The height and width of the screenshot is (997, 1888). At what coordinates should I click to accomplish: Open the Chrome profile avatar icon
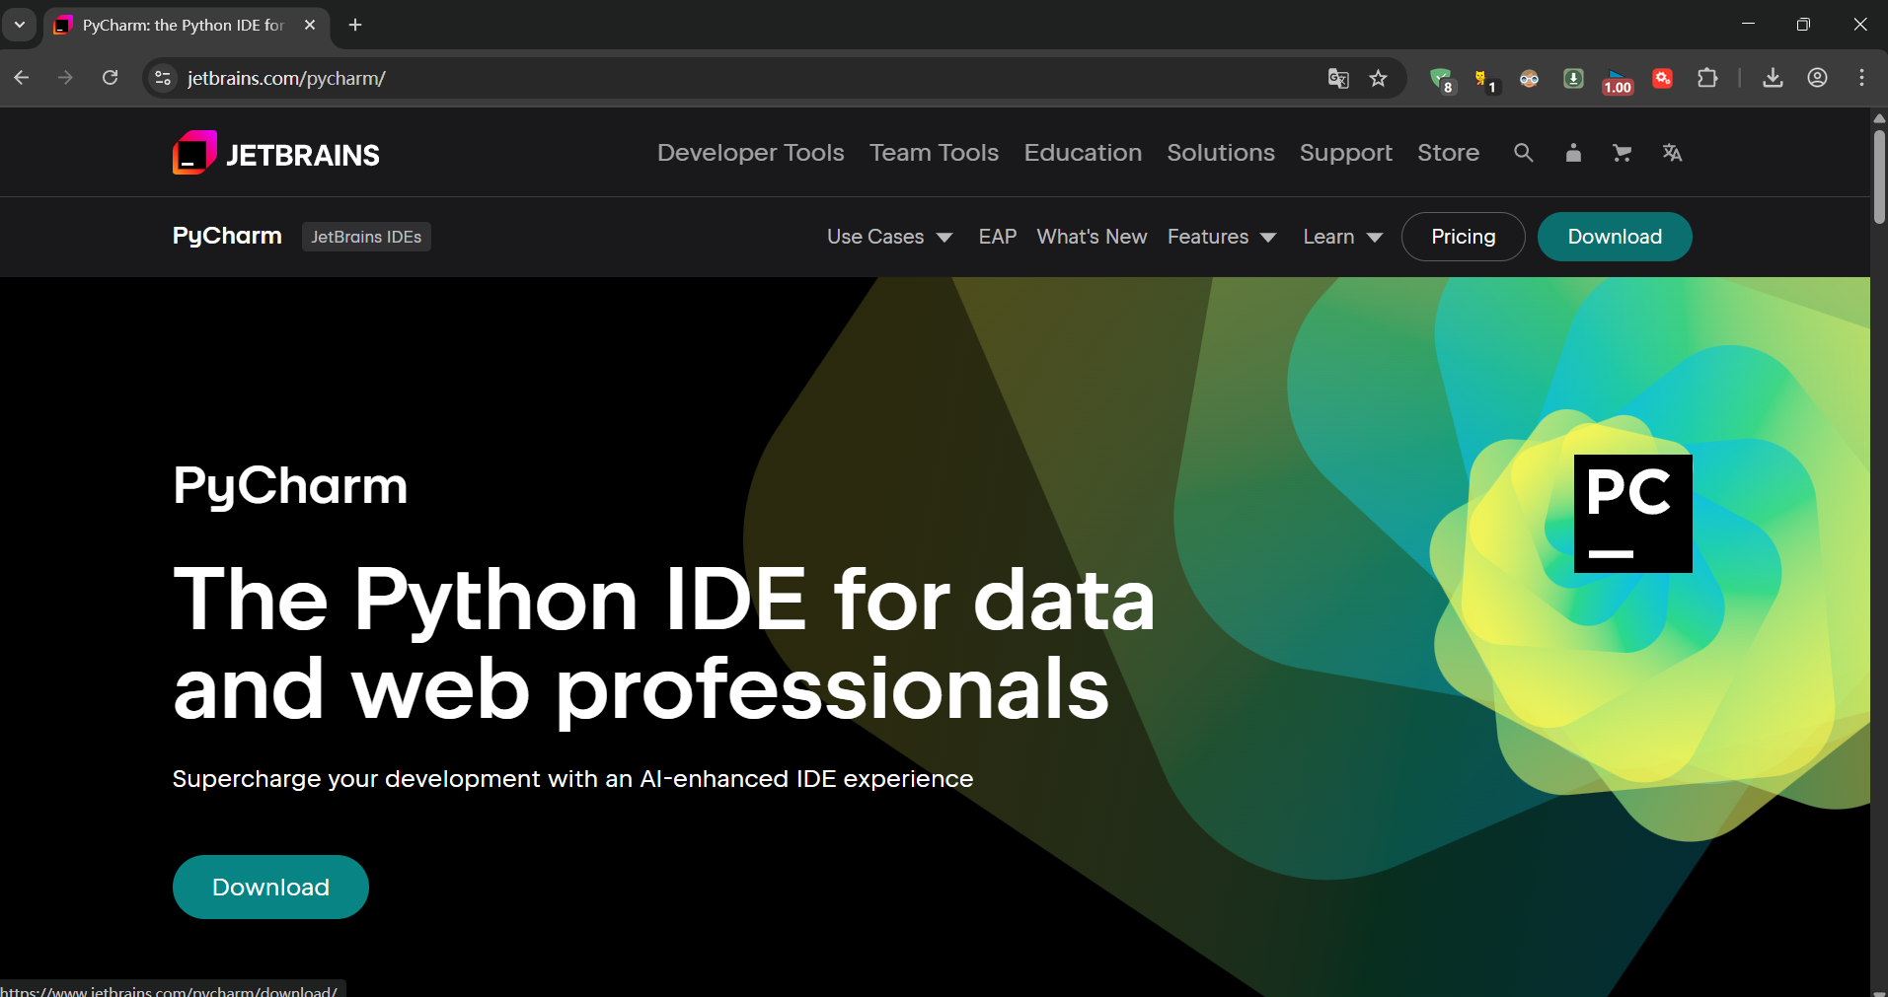click(1817, 79)
